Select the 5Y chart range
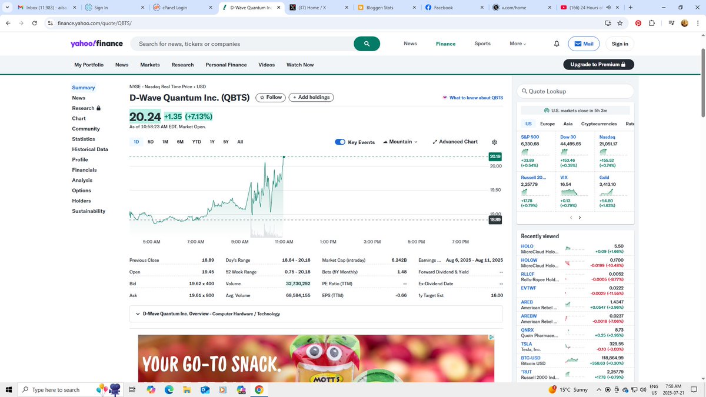The width and height of the screenshot is (706, 397). (x=226, y=142)
